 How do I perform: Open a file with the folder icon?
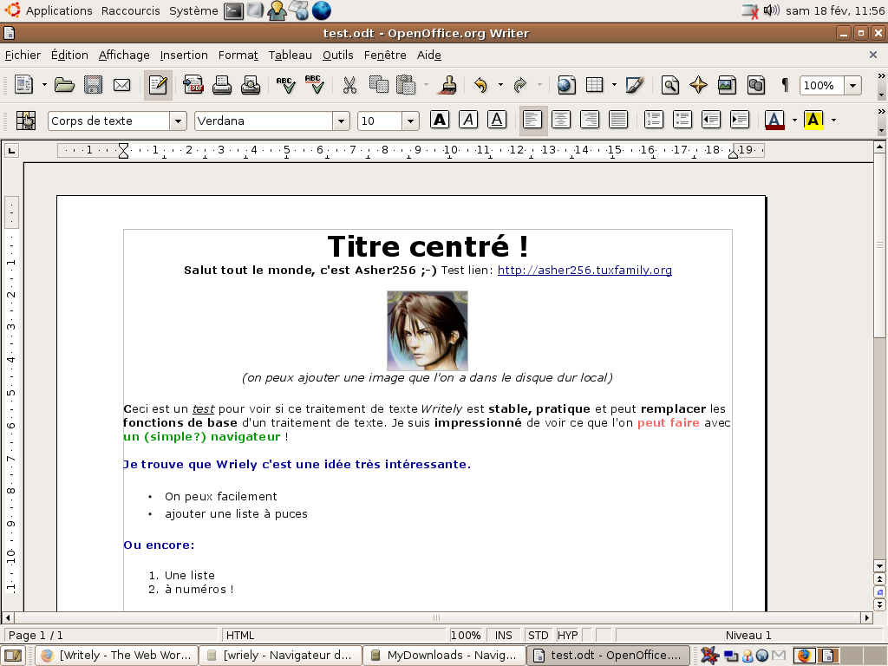tap(64, 85)
